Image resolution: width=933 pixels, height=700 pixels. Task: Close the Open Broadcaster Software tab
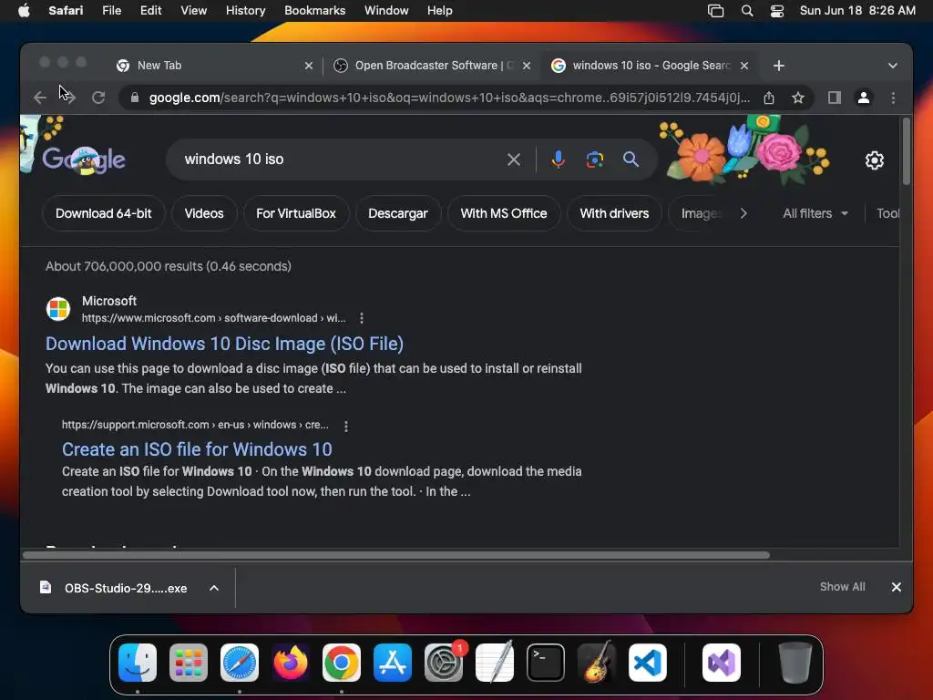click(527, 66)
